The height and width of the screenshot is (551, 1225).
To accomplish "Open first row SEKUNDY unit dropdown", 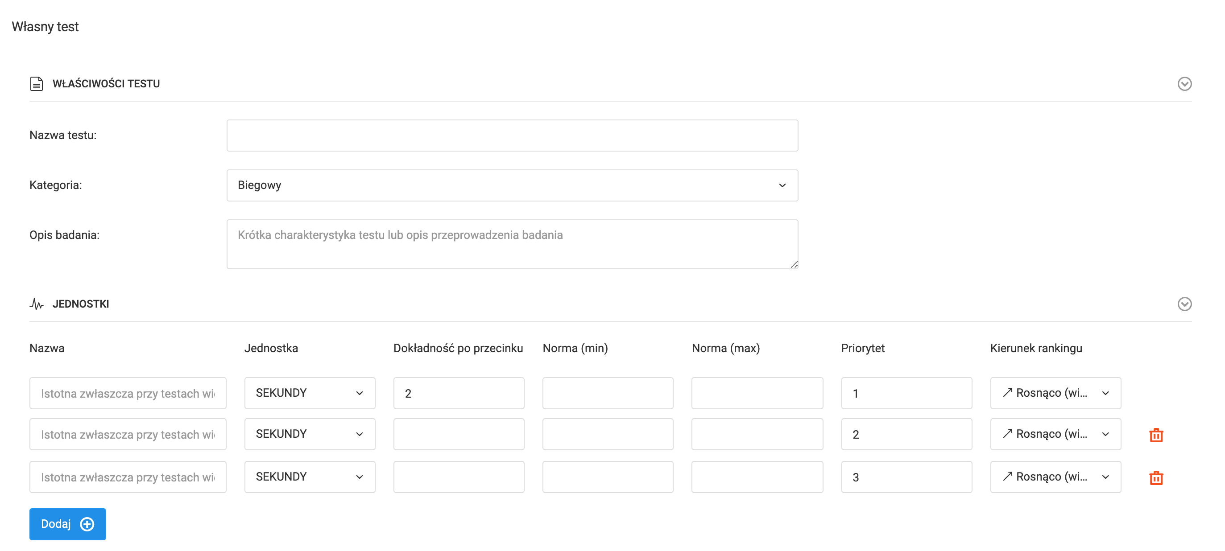I will (310, 393).
